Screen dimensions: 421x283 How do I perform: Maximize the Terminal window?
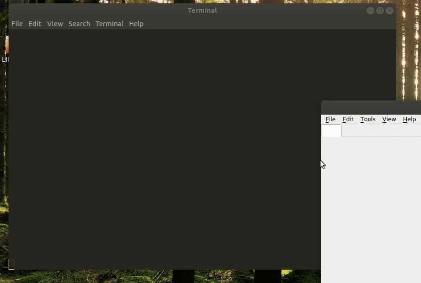(380, 10)
